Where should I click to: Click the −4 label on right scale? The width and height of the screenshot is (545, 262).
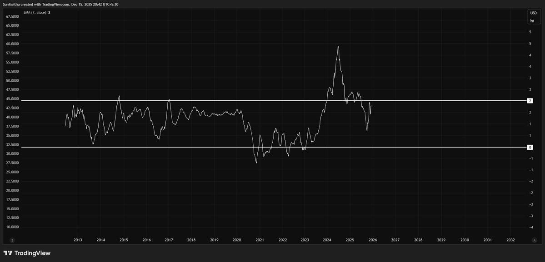click(531, 227)
